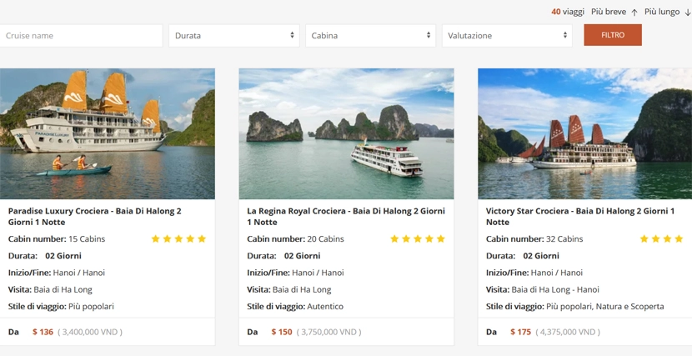The image size is (692, 356).
Task: Open Paradise Luxury cruise photo
Action: [108, 133]
